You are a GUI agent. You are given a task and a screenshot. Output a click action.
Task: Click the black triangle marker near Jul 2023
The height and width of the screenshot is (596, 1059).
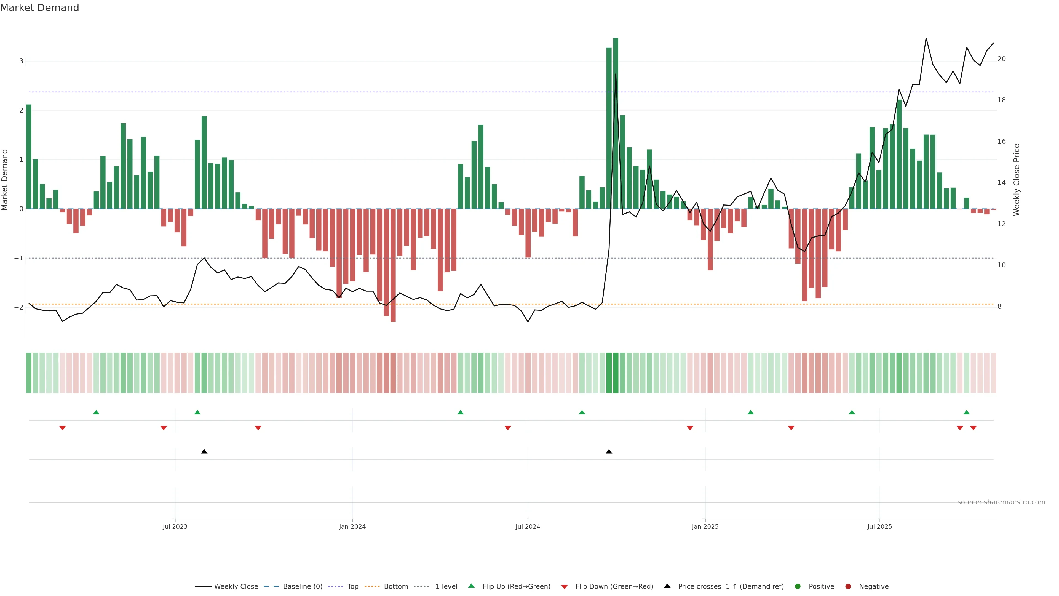pos(204,452)
